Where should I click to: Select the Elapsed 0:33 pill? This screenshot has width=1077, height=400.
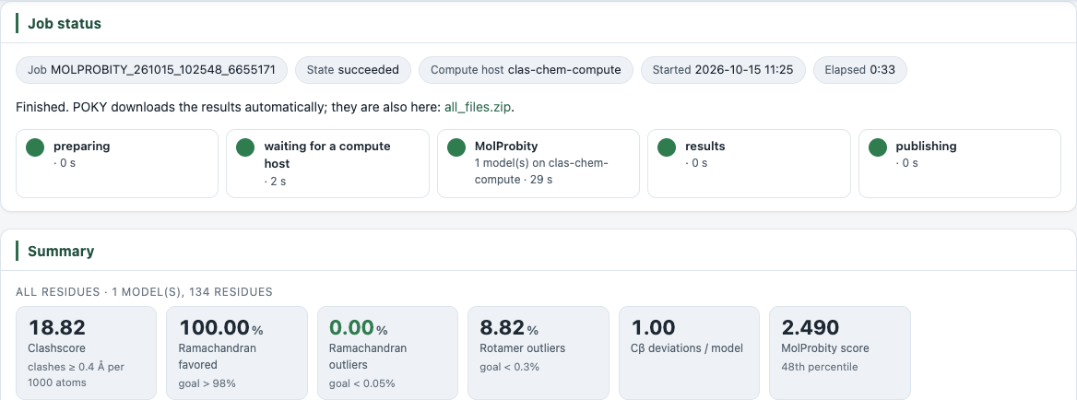tap(860, 70)
